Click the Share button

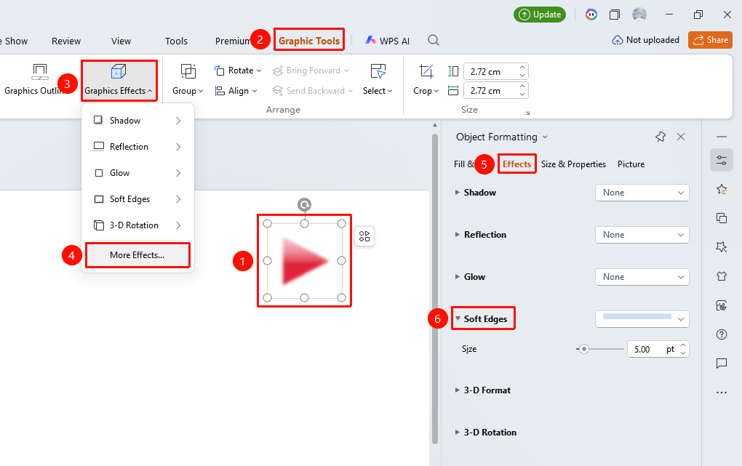click(x=710, y=40)
